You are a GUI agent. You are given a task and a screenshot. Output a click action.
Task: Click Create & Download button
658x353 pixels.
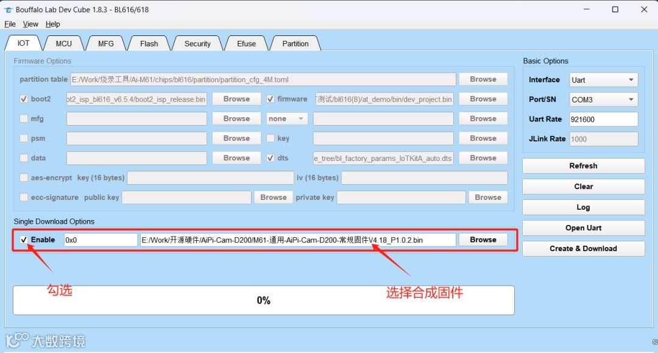point(583,249)
